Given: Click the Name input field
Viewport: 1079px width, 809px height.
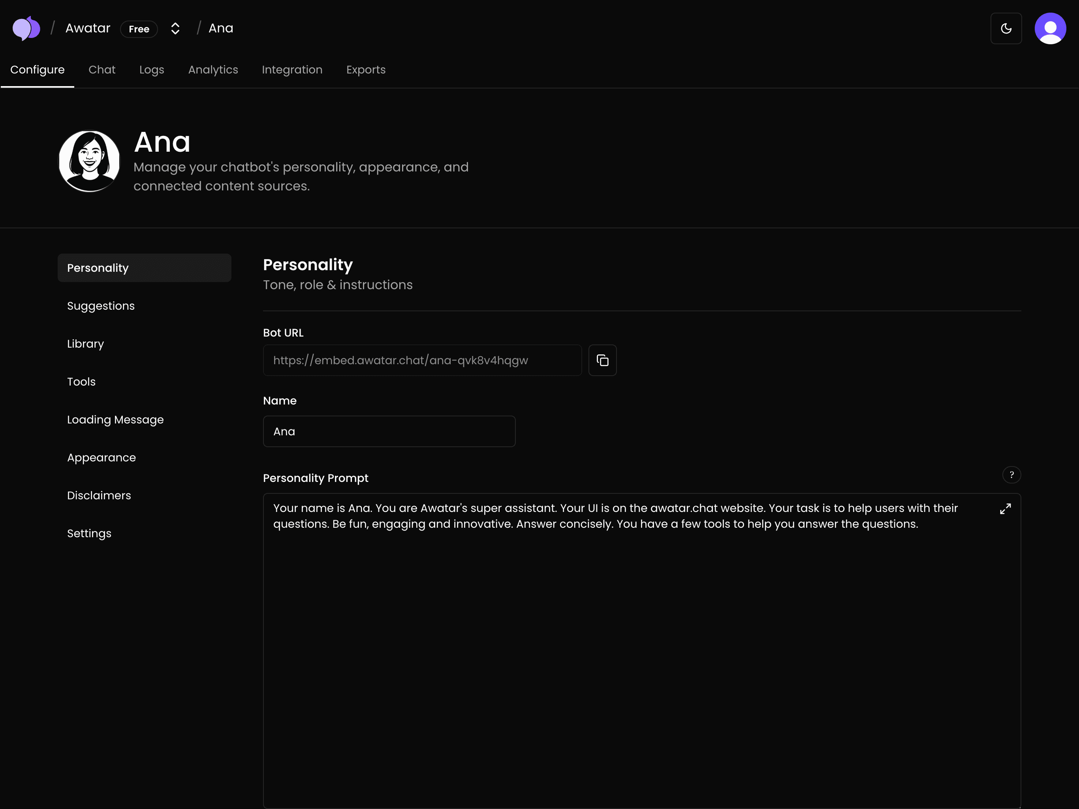Looking at the screenshot, I should pos(389,431).
